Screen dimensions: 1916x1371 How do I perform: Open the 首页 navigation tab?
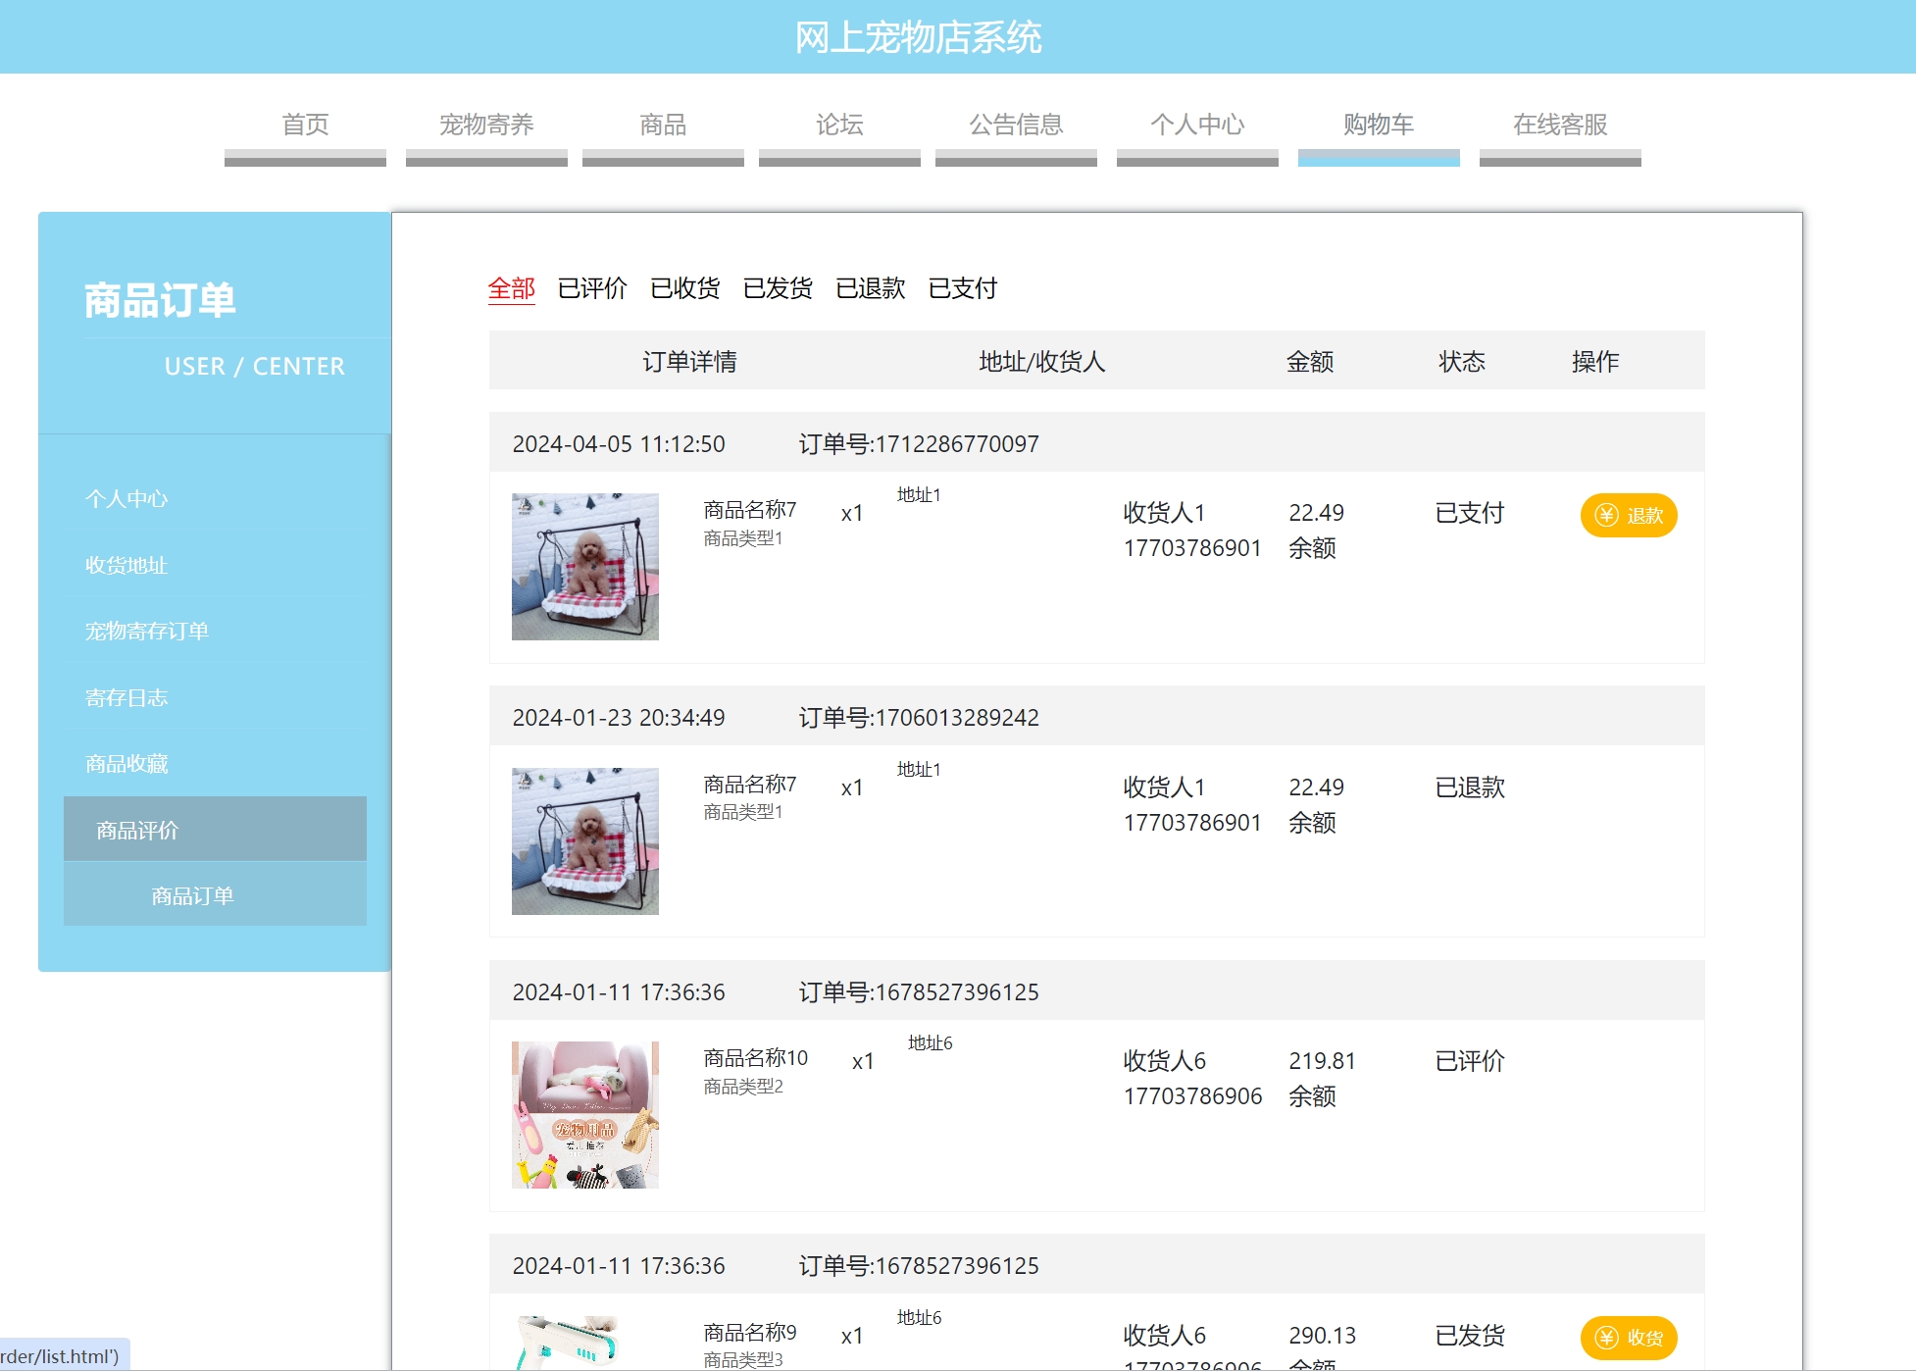305,126
